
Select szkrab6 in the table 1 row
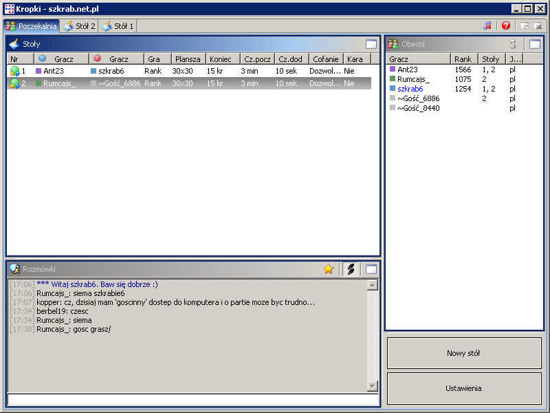pyautogui.click(x=111, y=71)
